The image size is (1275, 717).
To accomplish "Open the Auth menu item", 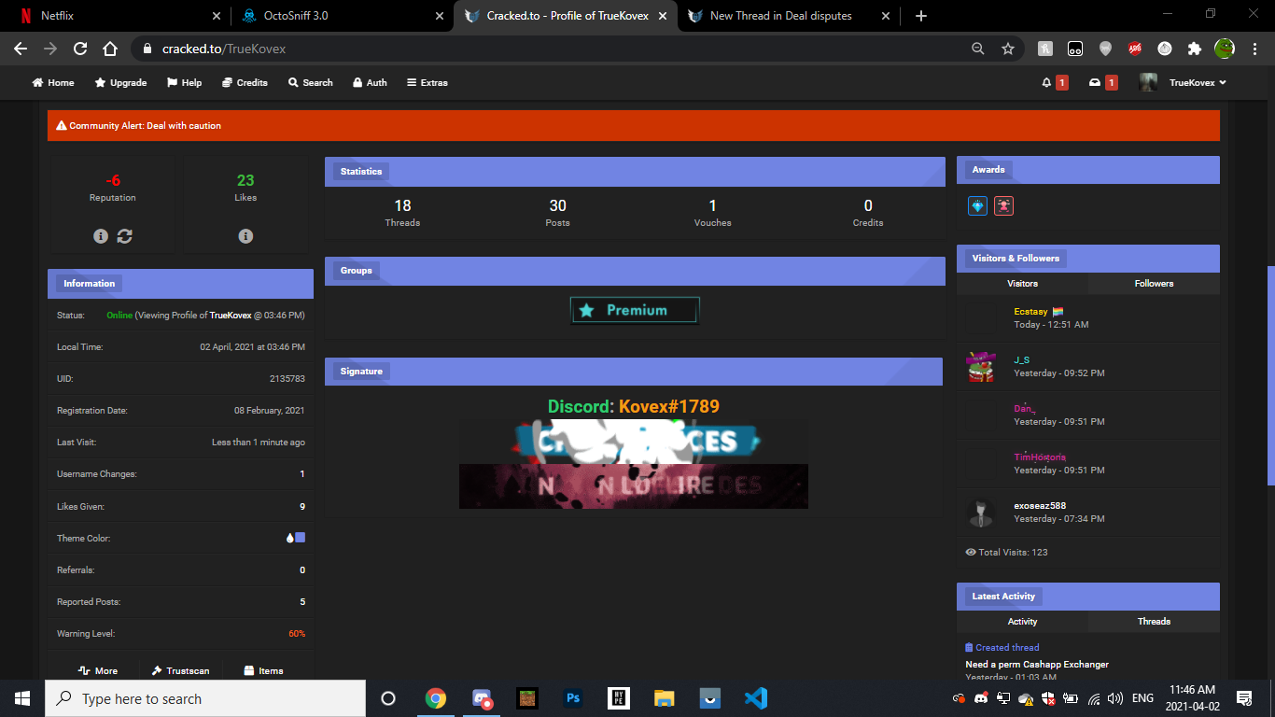I will pyautogui.click(x=370, y=82).
